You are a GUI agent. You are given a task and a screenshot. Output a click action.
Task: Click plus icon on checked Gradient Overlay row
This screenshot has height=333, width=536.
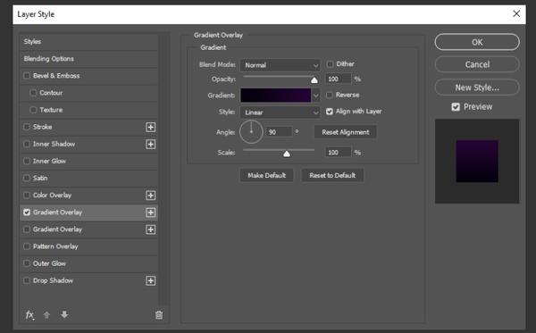150,212
